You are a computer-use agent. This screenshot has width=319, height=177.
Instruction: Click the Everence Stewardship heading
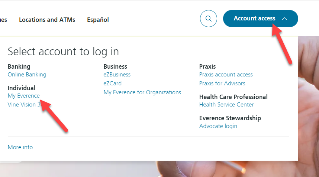click(x=230, y=118)
